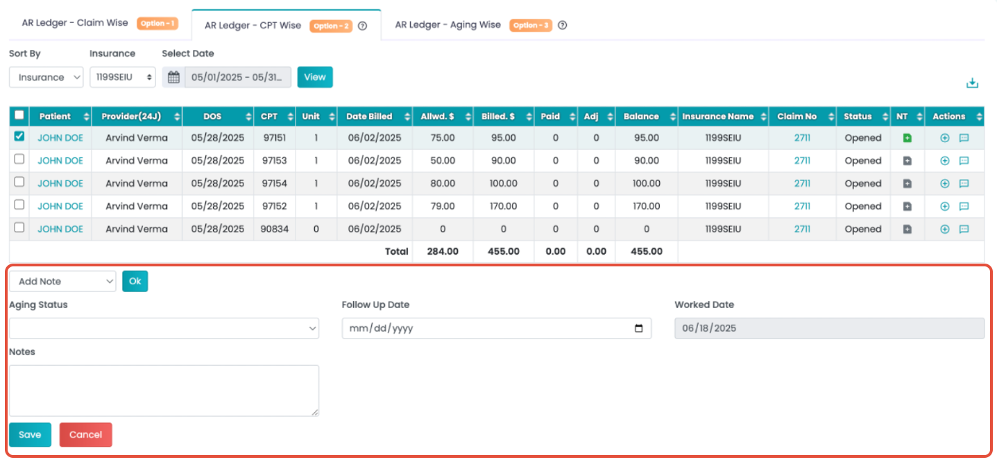
Task: Open comment icon in CPT 97151 row
Action: [x=964, y=138]
